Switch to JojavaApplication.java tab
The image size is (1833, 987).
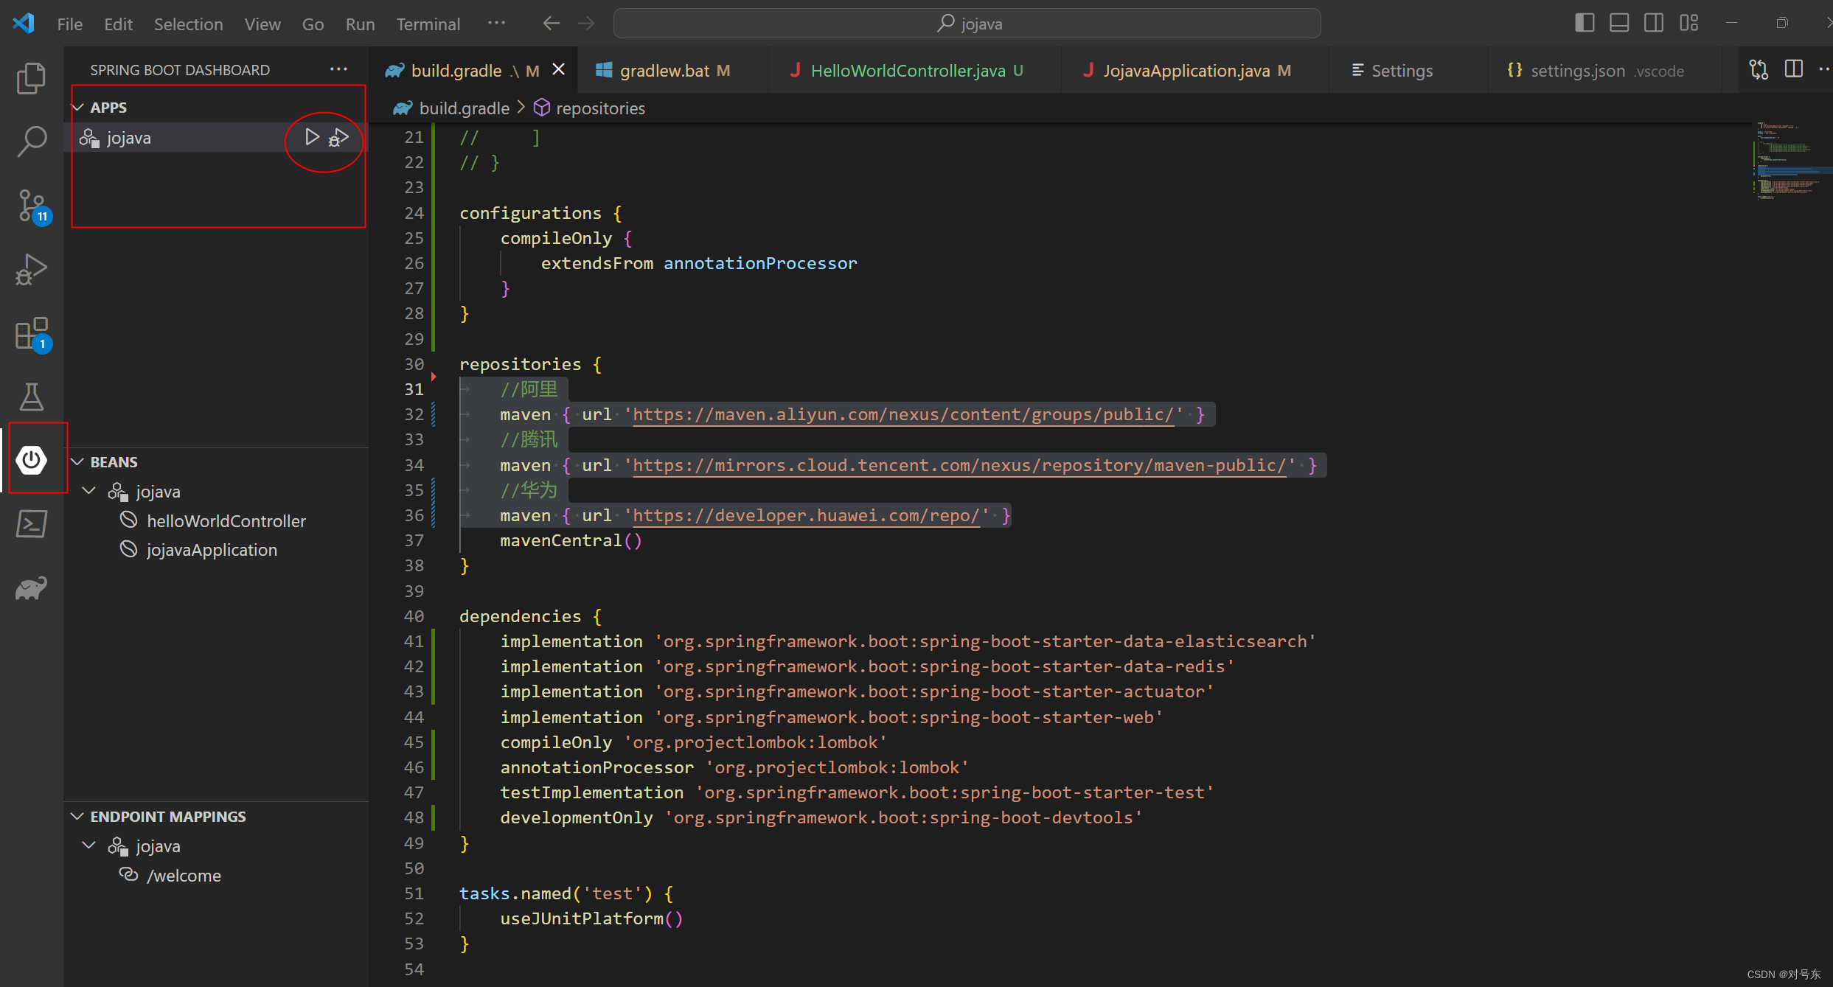coord(1194,71)
